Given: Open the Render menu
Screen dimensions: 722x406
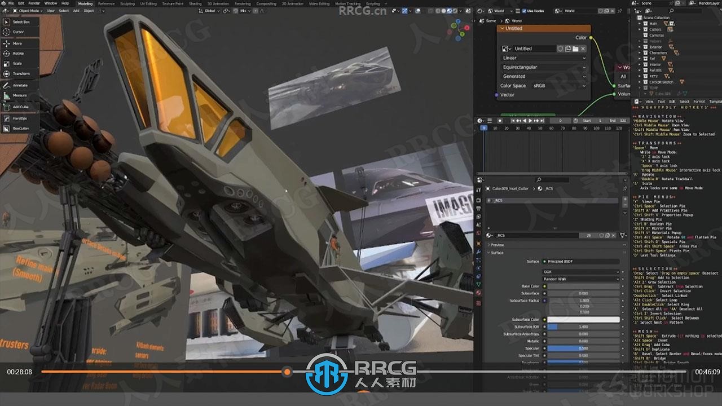Looking at the screenshot, I should (34, 3).
